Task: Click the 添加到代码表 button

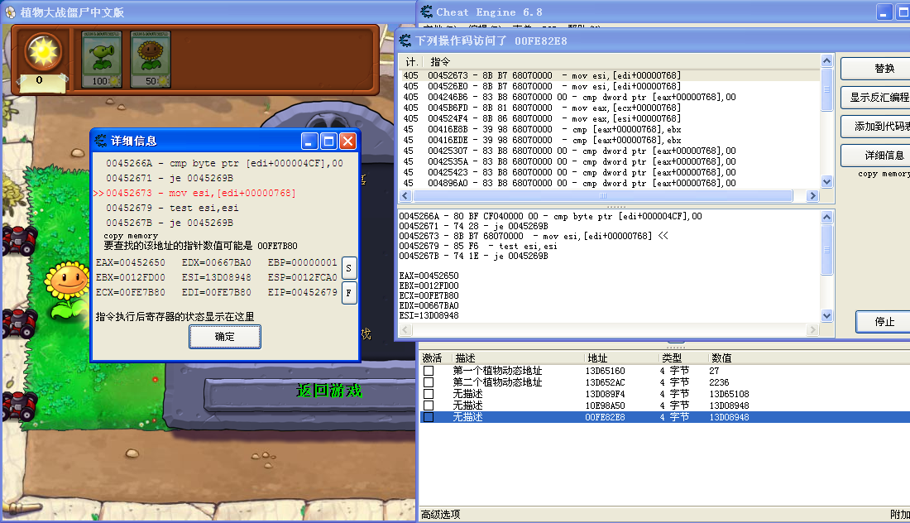Action: click(x=876, y=127)
